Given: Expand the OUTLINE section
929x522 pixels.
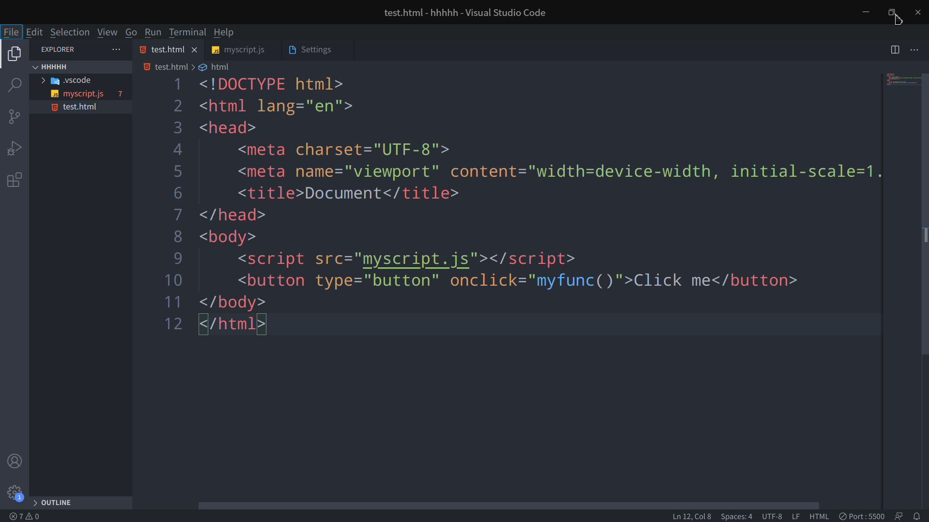Looking at the screenshot, I should coord(80,503).
